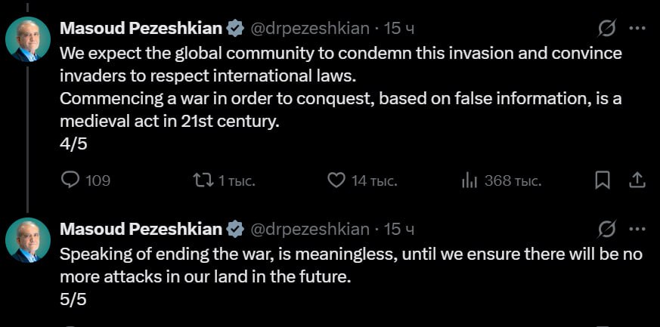Click the @drpezeshkian handle on the 5/5 tweet
660x327 pixels.
(309, 229)
